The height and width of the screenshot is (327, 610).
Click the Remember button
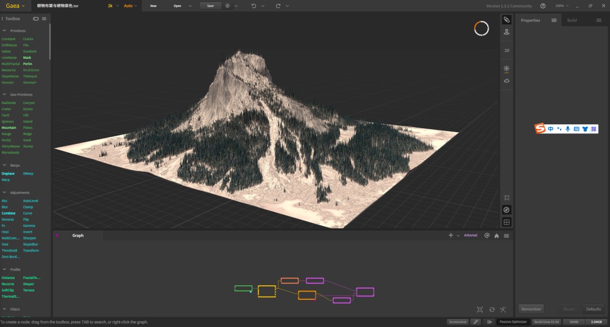[x=531, y=309]
